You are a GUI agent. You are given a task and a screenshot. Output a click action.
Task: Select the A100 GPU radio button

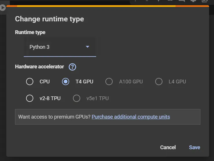coord(109,82)
